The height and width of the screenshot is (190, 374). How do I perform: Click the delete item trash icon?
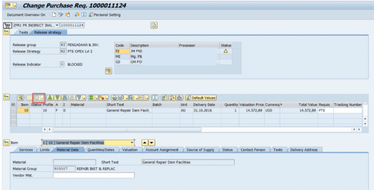[37, 97]
